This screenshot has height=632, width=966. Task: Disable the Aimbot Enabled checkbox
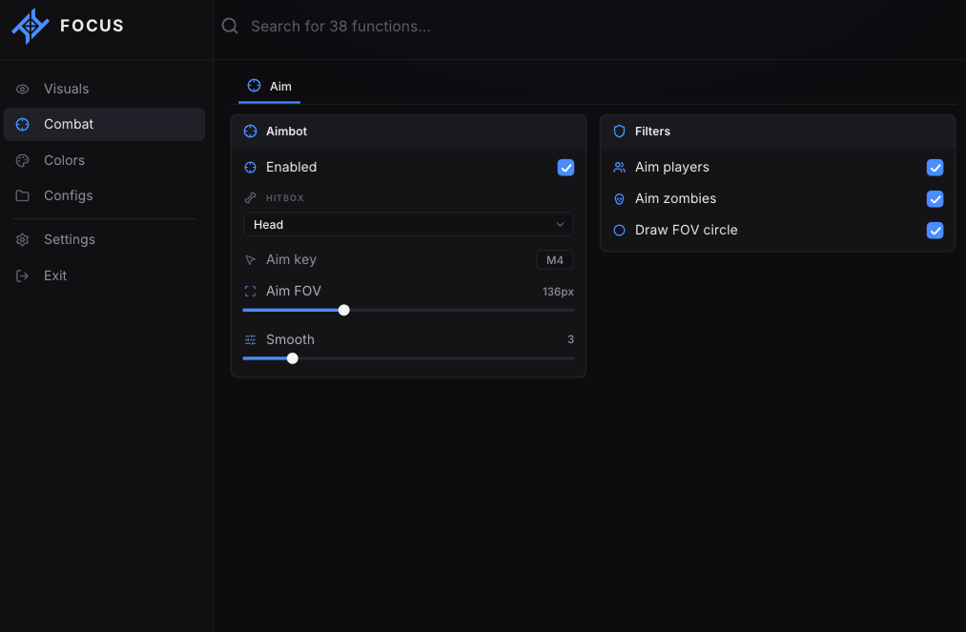(565, 168)
